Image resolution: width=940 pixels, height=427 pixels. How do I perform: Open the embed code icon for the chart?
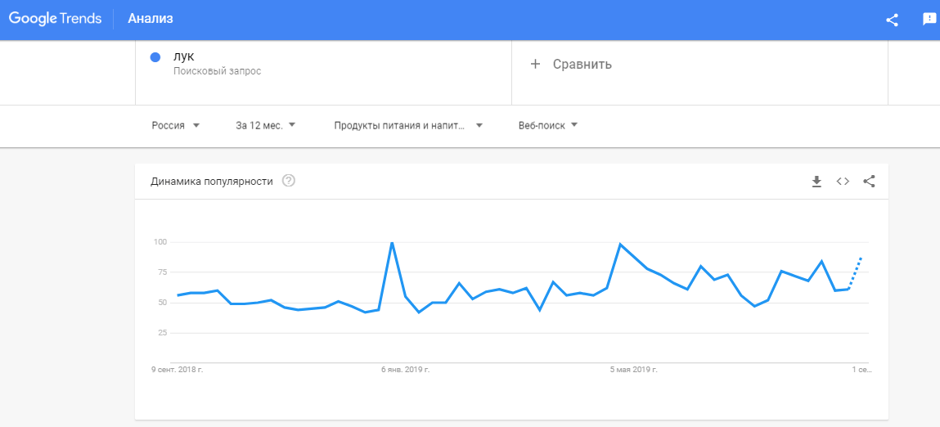point(843,182)
